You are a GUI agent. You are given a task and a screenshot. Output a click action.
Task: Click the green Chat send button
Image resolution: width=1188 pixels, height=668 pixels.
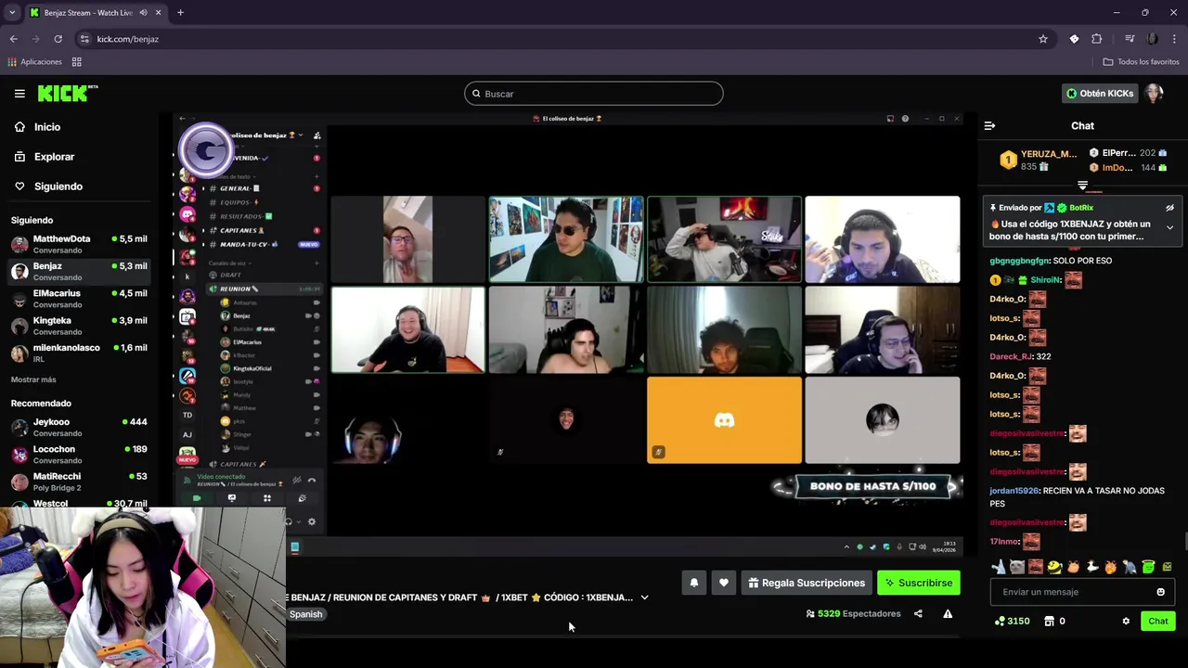[1158, 621]
